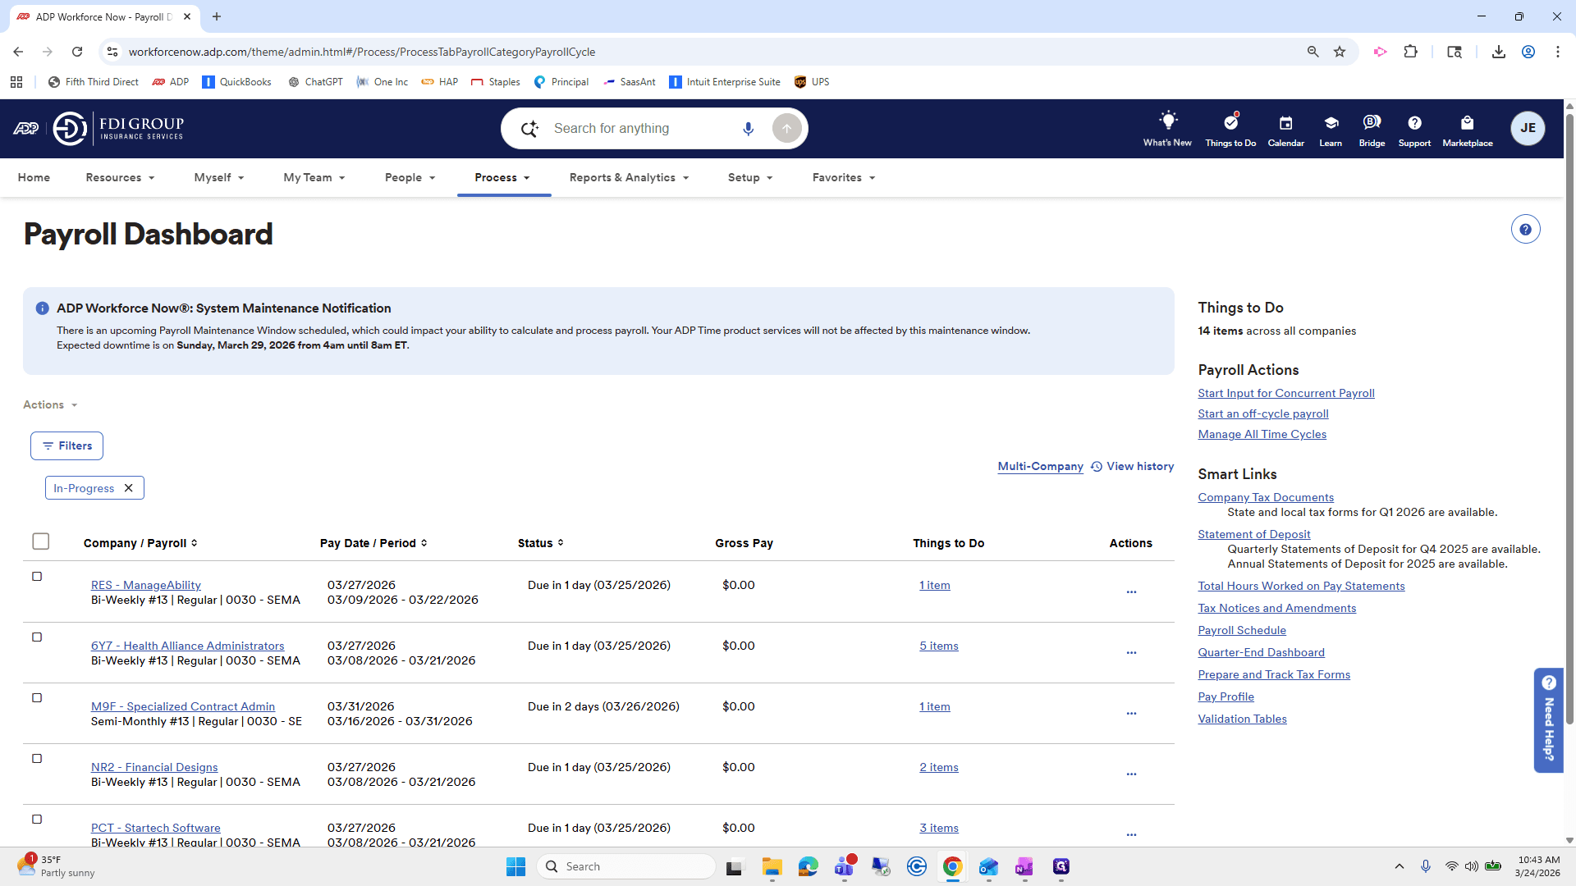Open row actions for NR2 - Financial Designs

tap(1131, 774)
